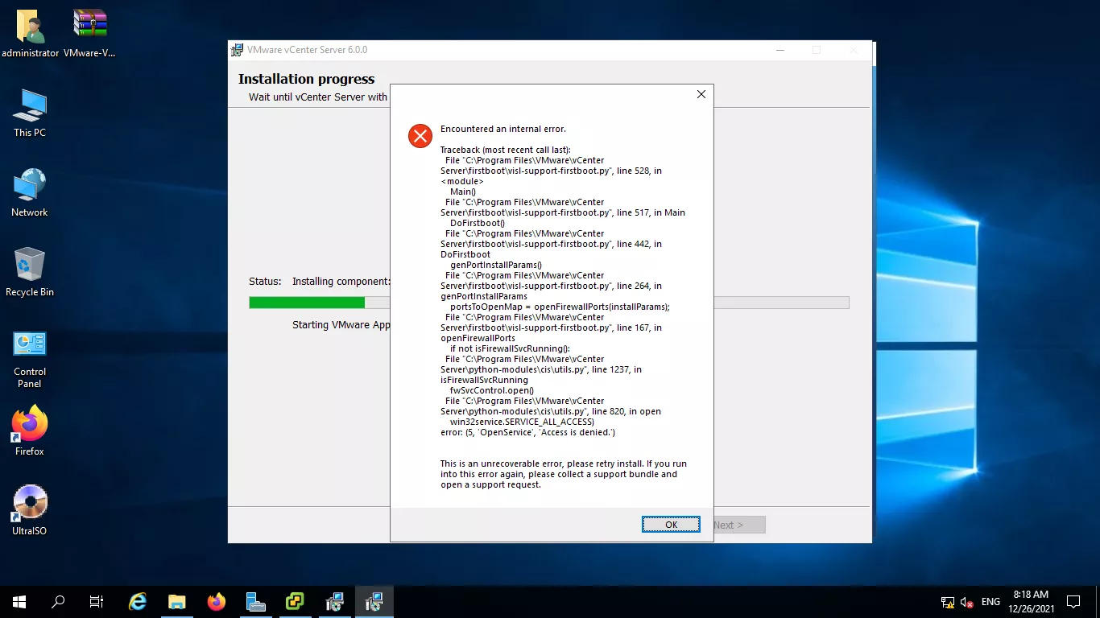Image resolution: width=1100 pixels, height=618 pixels.
Task: Click the unrecoverable error message paragraph
Action: (564, 474)
